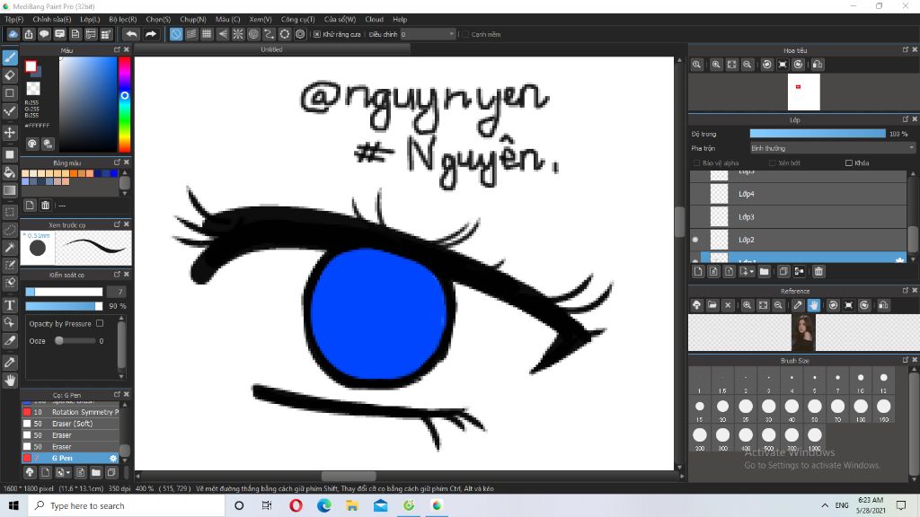Check the Khóa lock checkbox

pyautogui.click(x=848, y=162)
